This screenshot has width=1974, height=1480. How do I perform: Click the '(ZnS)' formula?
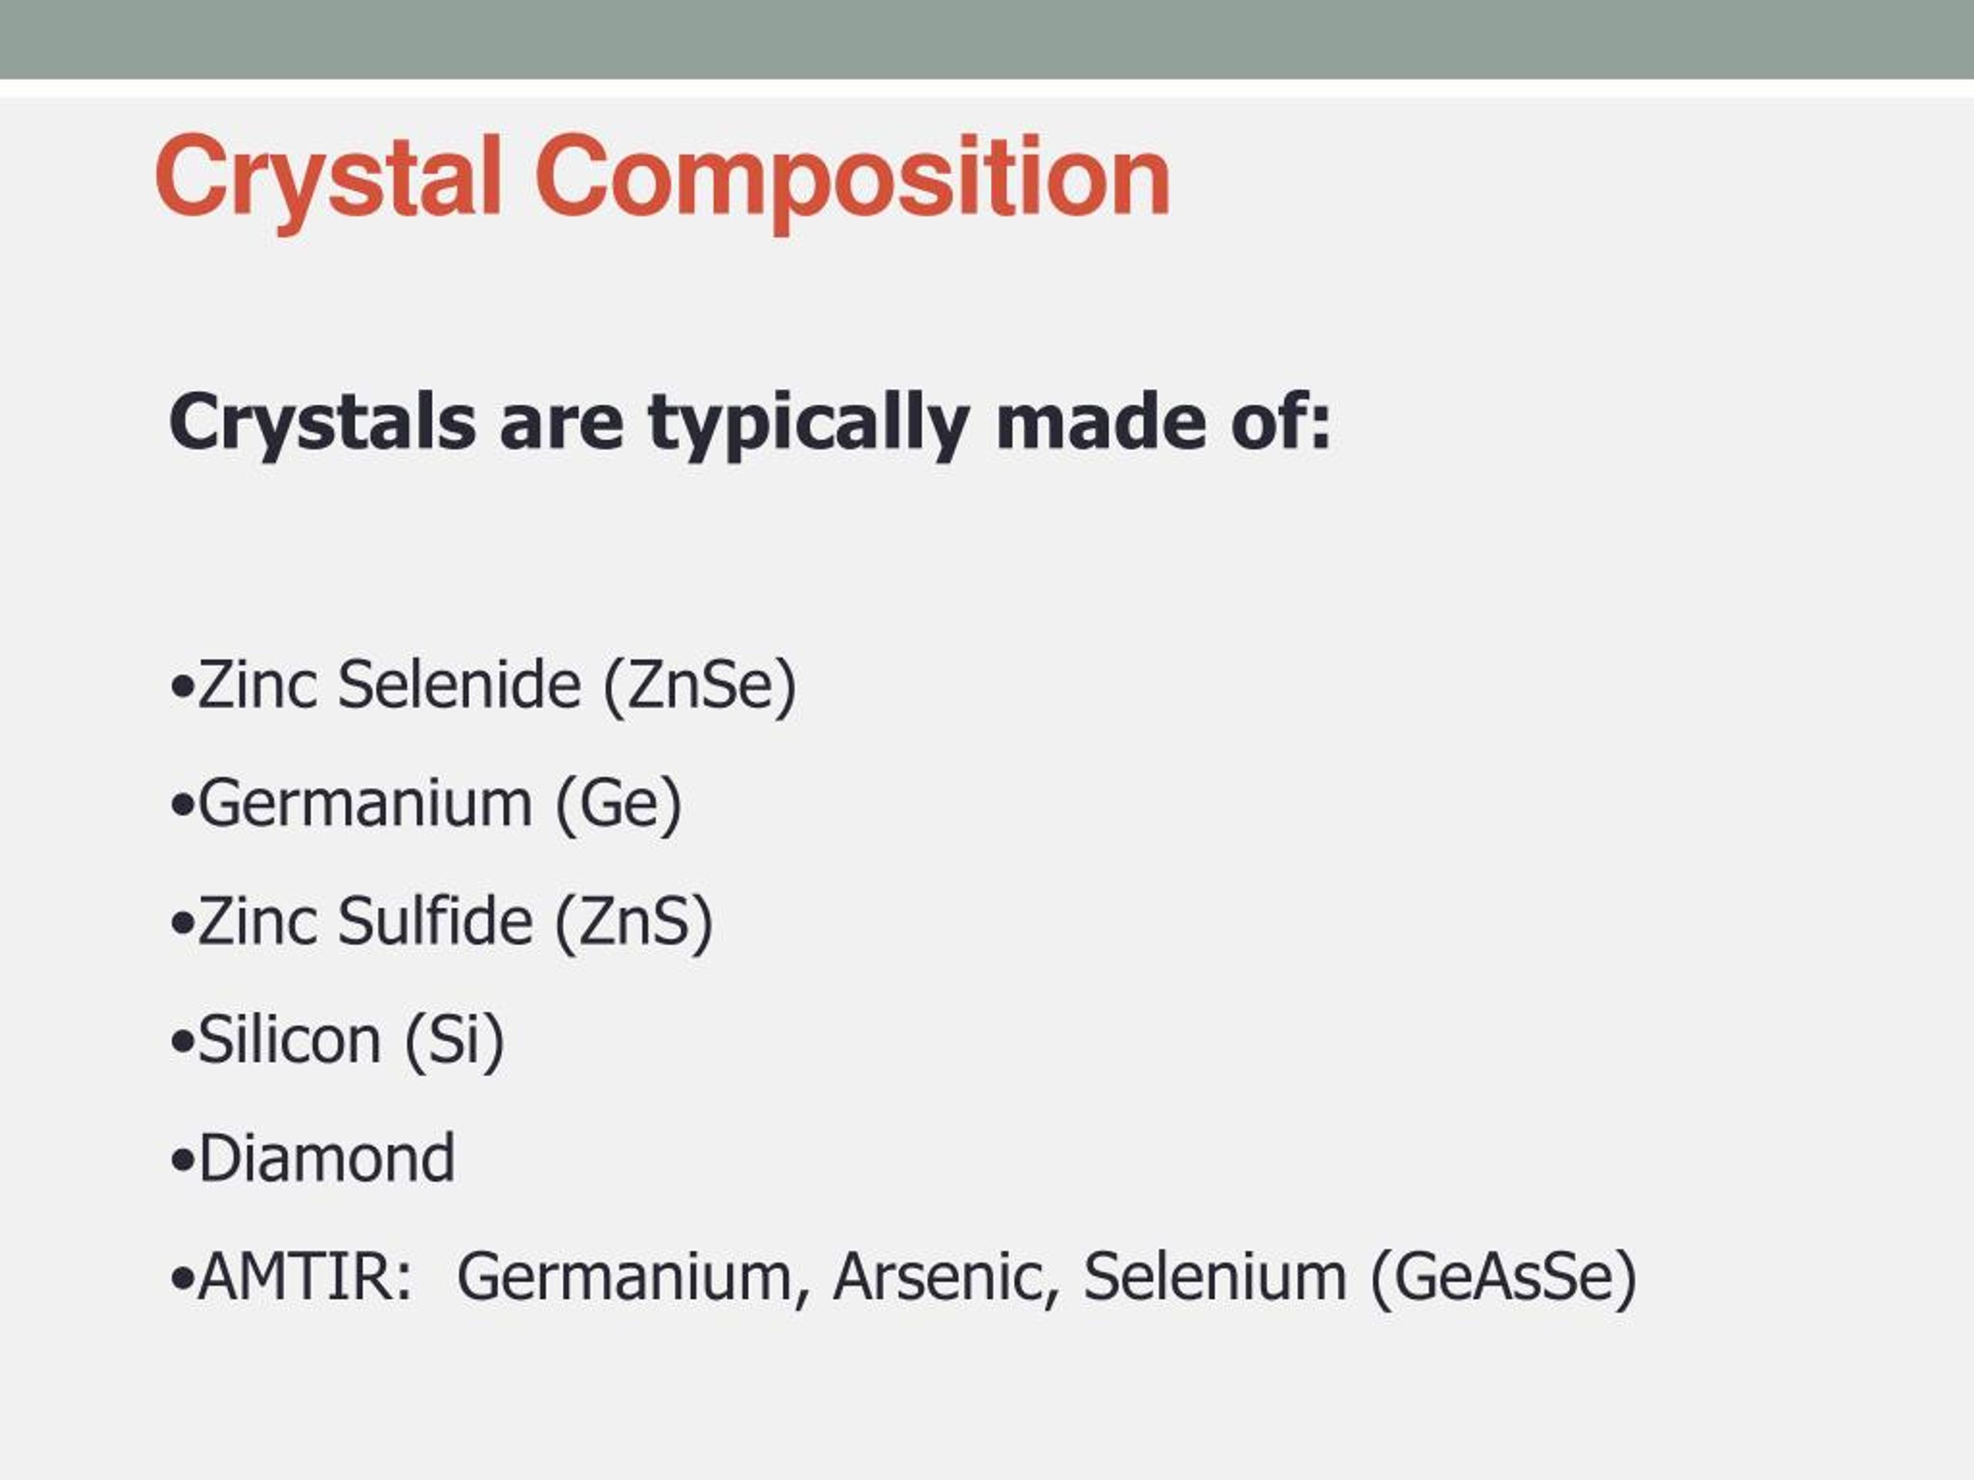pyautogui.click(x=635, y=922)
